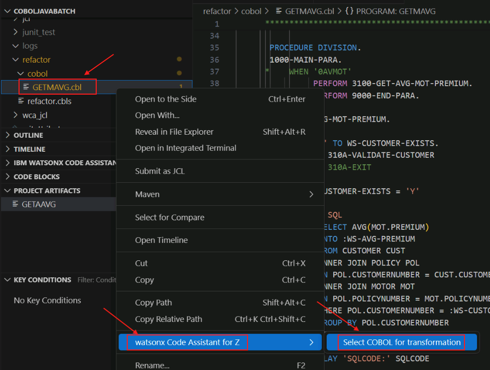
Task: Click the refactor breadcrumb segment
Action: coord(217,11)
